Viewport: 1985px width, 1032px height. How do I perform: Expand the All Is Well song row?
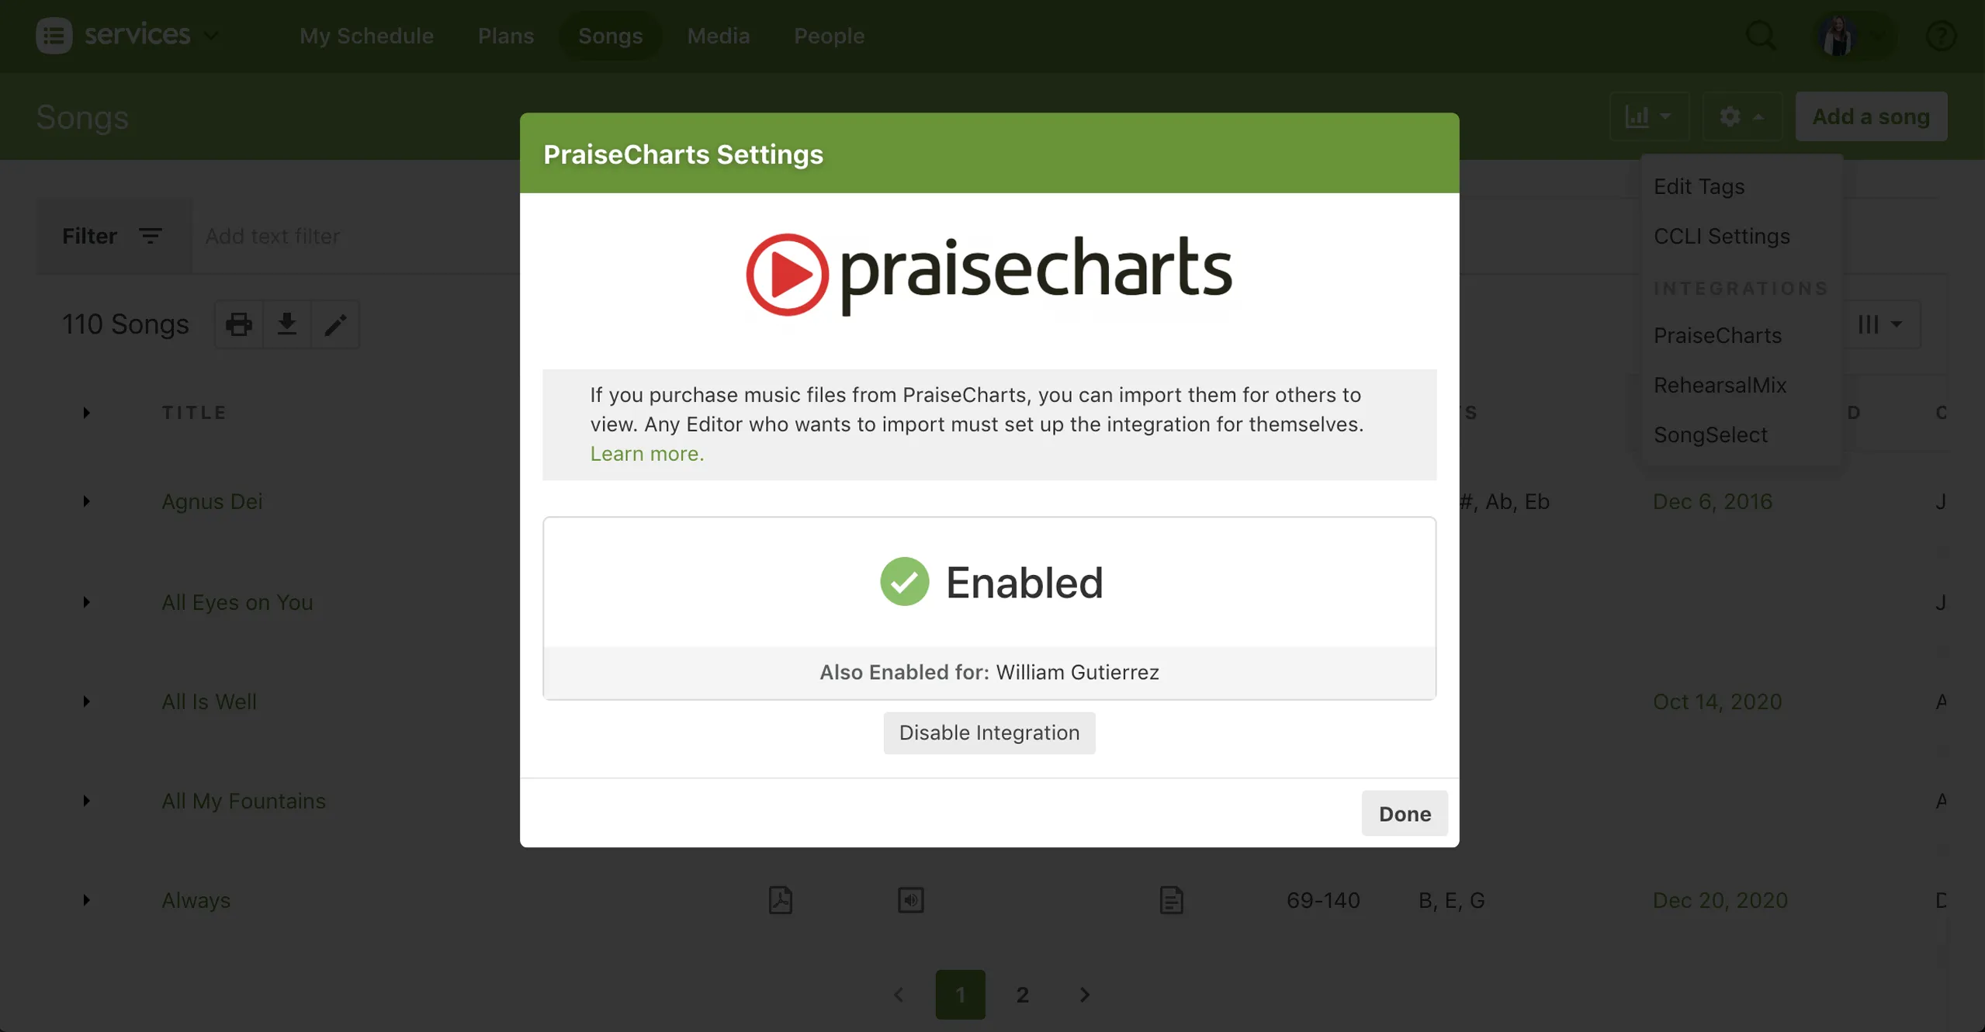pos(85,701)
